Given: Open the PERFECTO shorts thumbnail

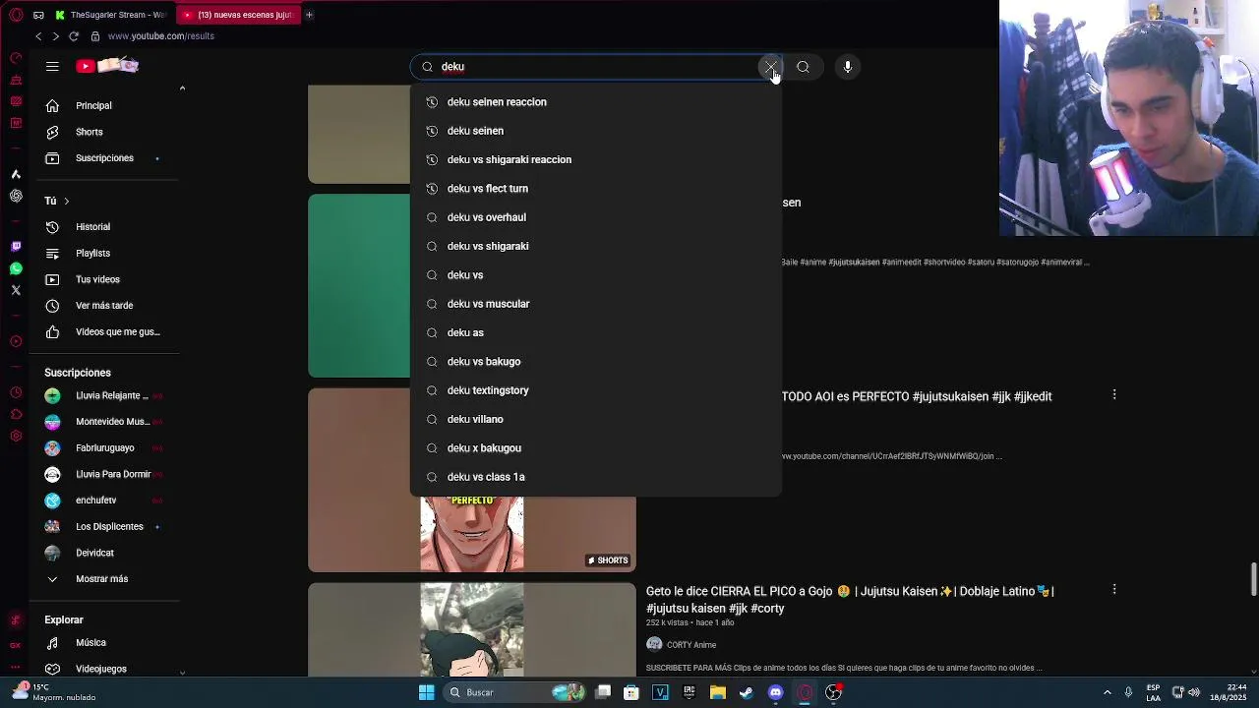Looking at the screenshot, I should point(472,534).
